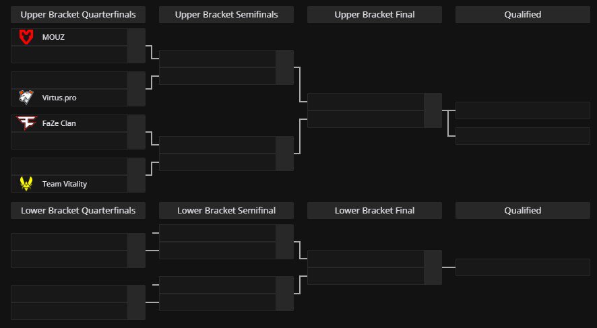Click the Lower Bracket Quarterfinals header
The height and width of the screenshot is (328, 597).
pyautogui.click(x=78, y=210)
